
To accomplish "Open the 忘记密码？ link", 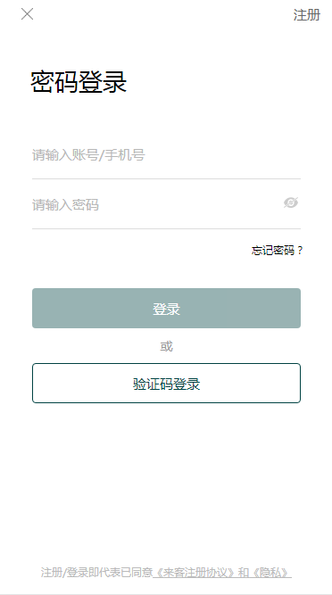I will pos(277,251).
